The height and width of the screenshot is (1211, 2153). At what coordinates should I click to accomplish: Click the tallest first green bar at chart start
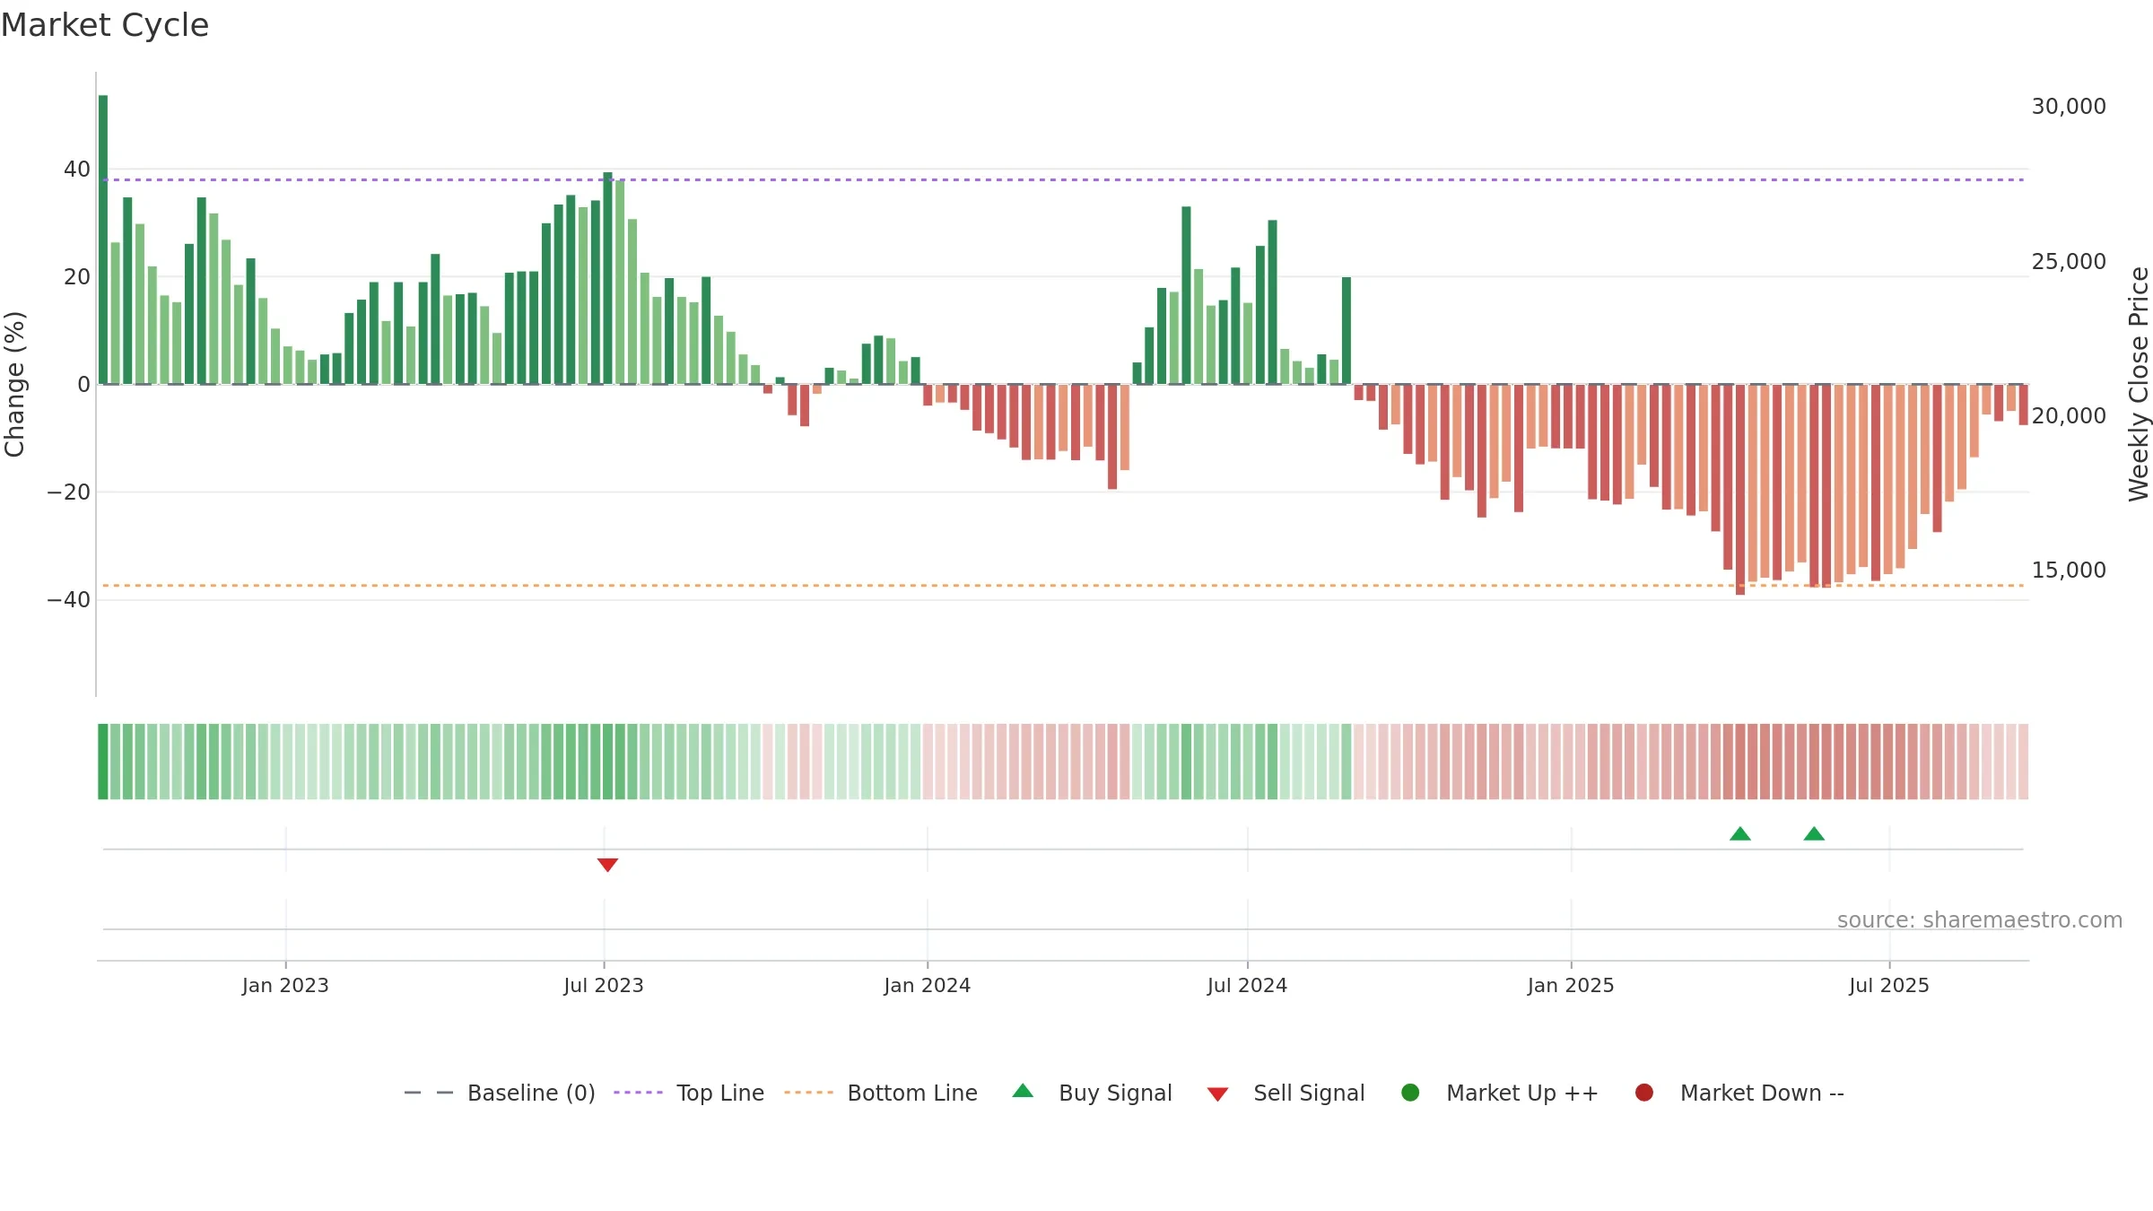click(x=103, y=240)
